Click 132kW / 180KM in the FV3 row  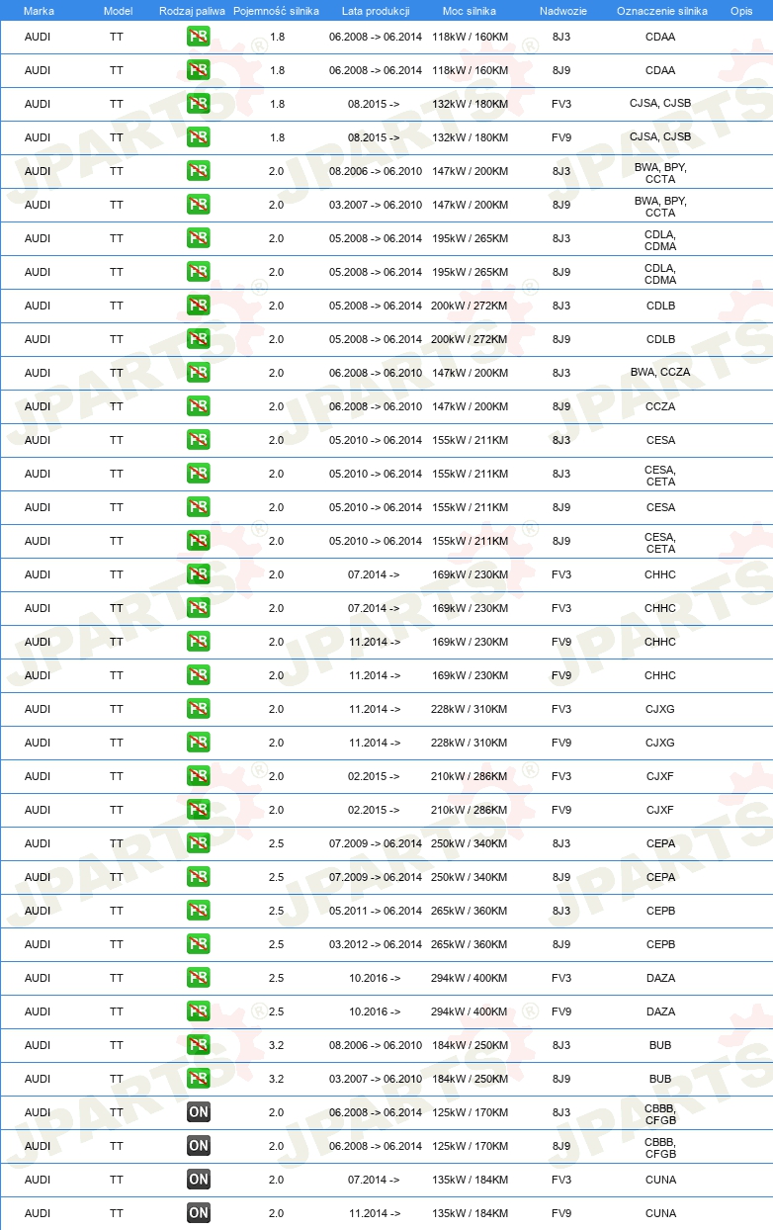(x=470, y=104)
